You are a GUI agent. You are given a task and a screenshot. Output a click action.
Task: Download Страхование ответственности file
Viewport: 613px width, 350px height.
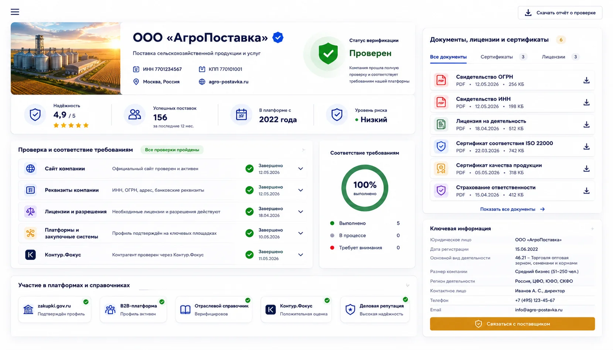point(586,191)
